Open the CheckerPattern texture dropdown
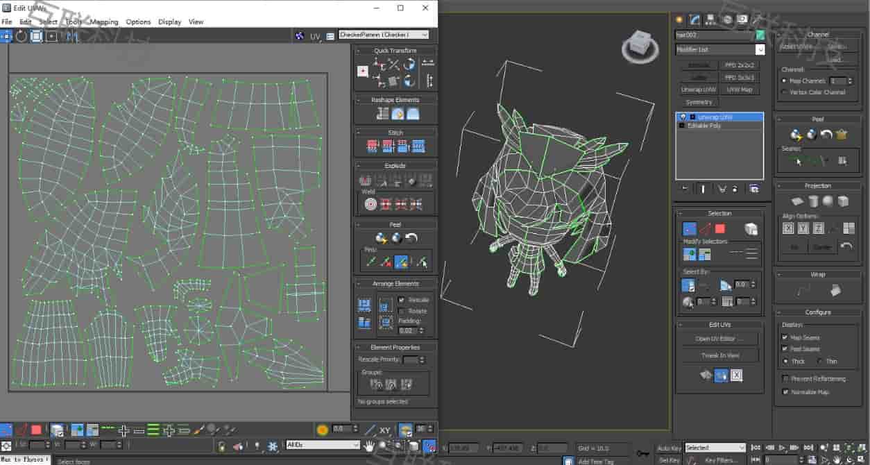The height and width of the screenshot is (465, 870). (x=384, y=35)
